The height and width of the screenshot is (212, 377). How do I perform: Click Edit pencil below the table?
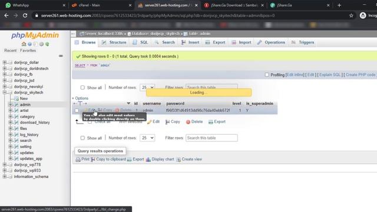tap(153, 122)
